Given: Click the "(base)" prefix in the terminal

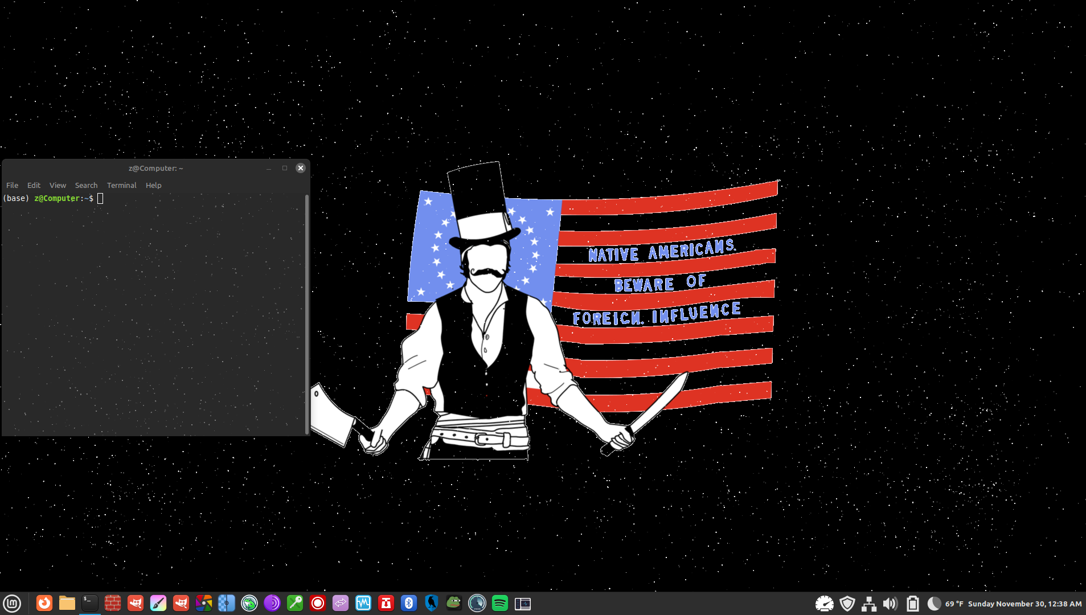Looking at the screenshot, I should (16, 198).
